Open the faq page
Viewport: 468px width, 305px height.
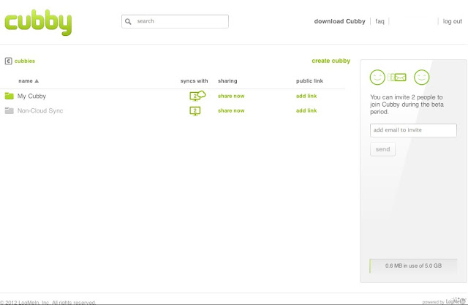point(380,21)
